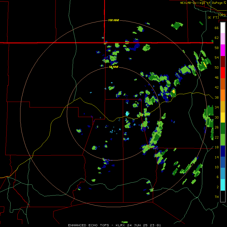Viewport: 227px width, 227px height.
Task: Click the 46 legend label
Action: coord(217,78)
